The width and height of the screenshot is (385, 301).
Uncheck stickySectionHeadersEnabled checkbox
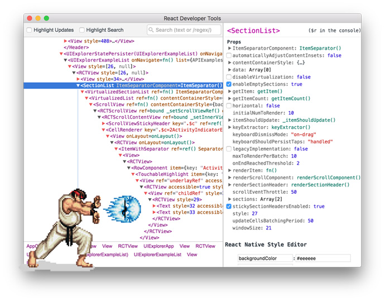[x=229, y=206]
